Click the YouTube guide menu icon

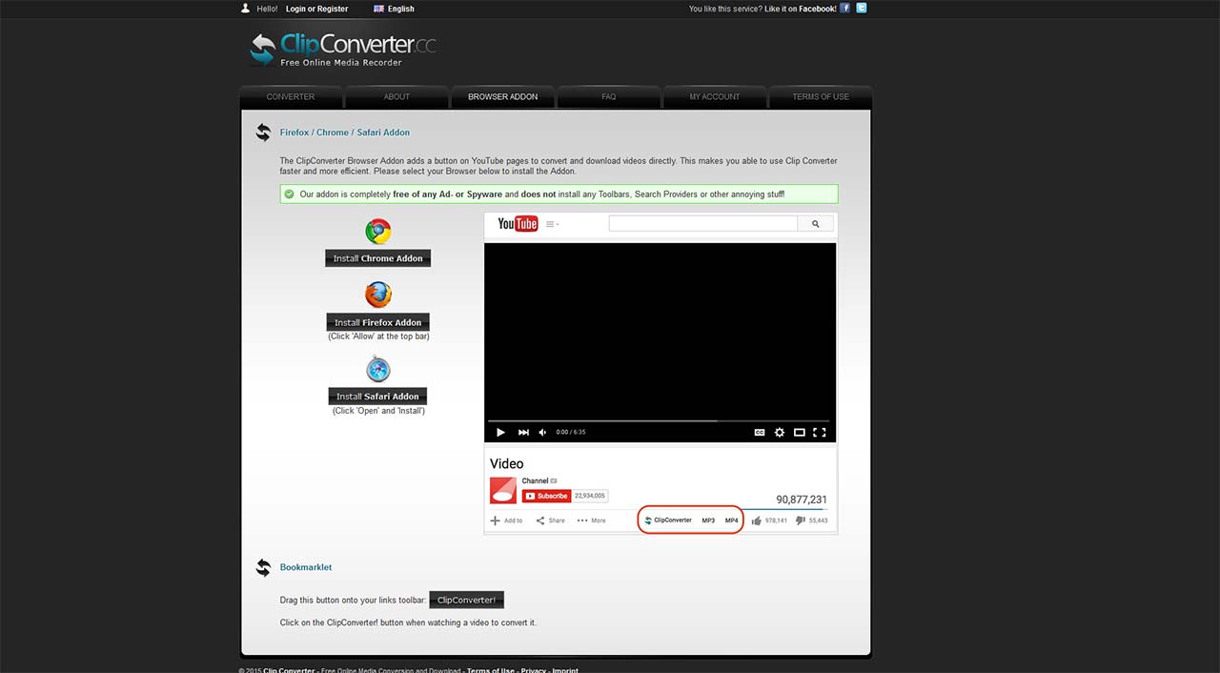[550, 224]
